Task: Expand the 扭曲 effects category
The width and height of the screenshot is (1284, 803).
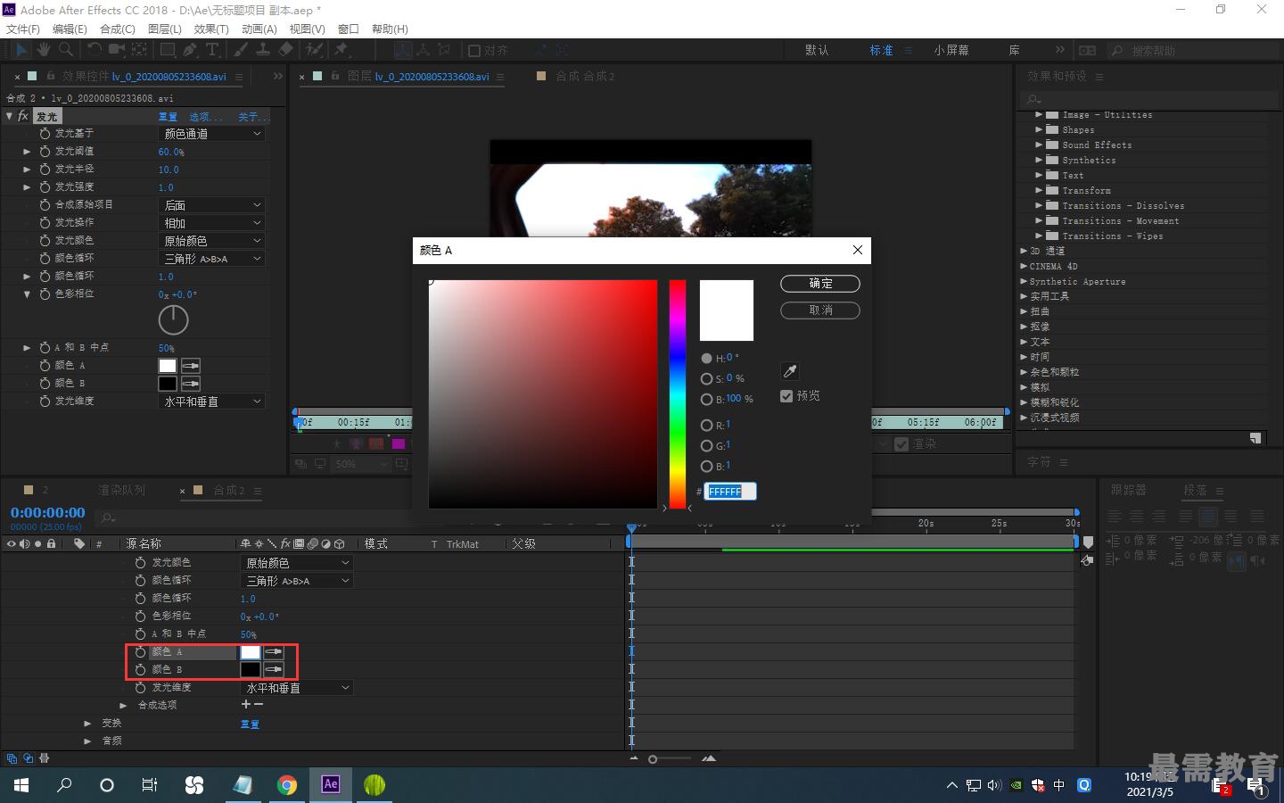Action: (x=1024, y=311)
